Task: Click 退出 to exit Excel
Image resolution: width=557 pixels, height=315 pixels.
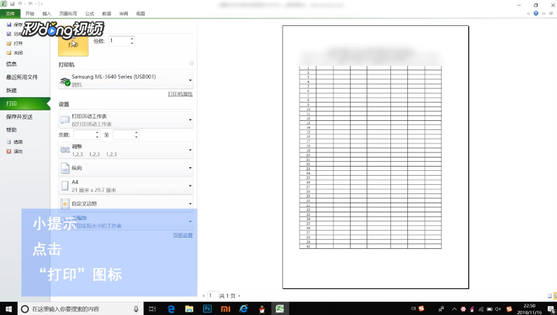Action: pos(15,151)
